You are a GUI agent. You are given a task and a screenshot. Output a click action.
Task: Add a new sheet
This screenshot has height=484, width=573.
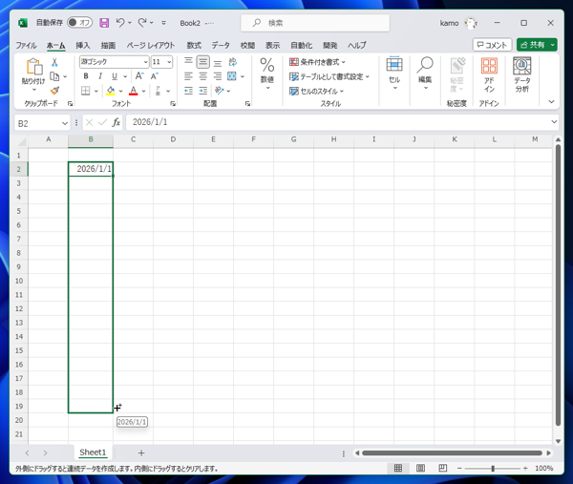coord(141,452)
